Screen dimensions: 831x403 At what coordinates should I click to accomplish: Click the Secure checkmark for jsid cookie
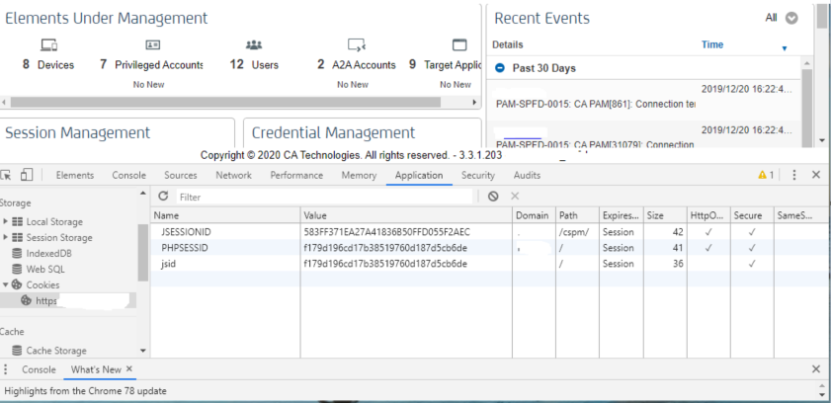click(x=752, y=264)
